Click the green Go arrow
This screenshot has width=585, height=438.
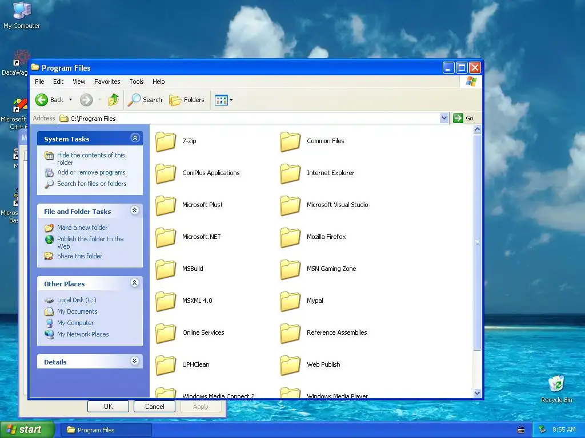pyautogui.click(x=458, y=118)
